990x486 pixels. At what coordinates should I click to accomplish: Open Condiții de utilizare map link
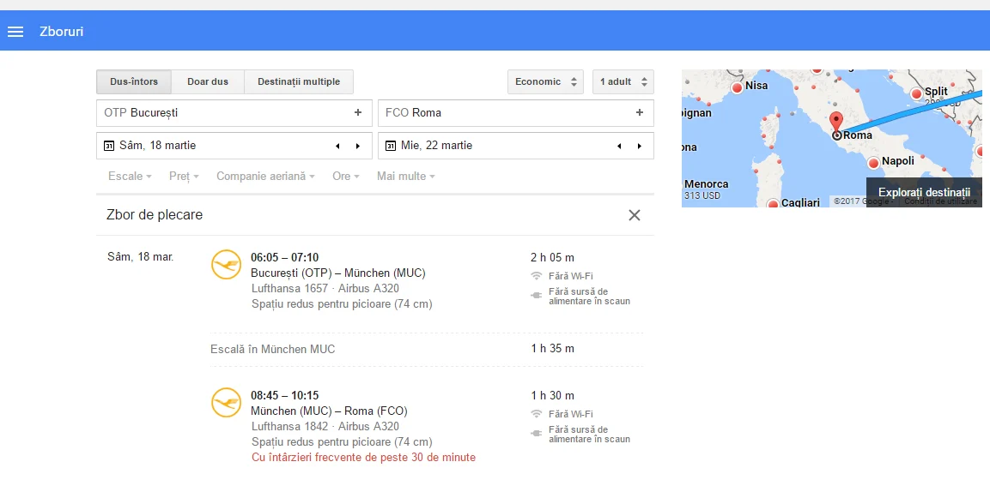(x=941, y=201)
